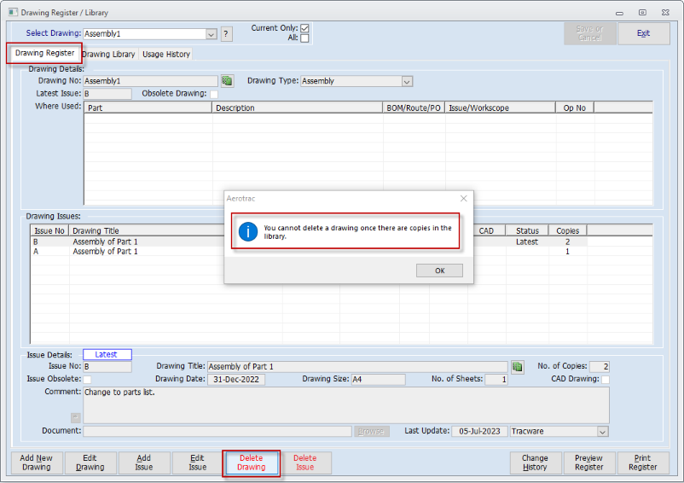Select issue A row in Drawing Issues

[x=102, y=252]
